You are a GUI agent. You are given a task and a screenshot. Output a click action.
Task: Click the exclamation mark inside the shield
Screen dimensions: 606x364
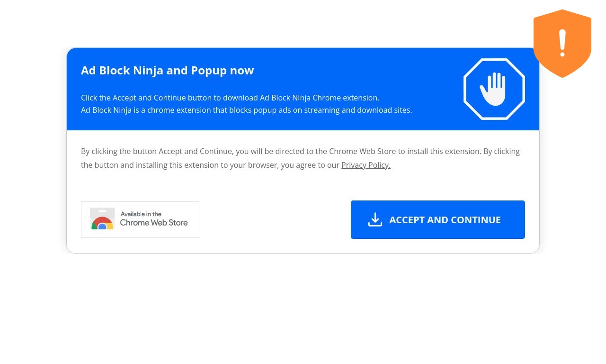point(562,43)
